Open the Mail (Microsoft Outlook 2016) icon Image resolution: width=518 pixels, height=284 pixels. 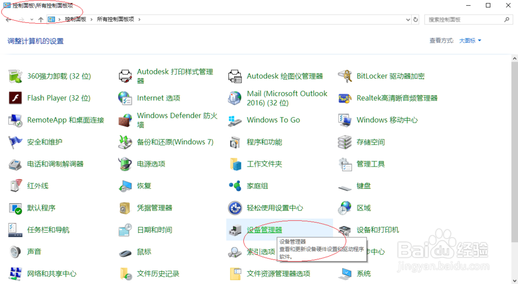coord(235,98)
